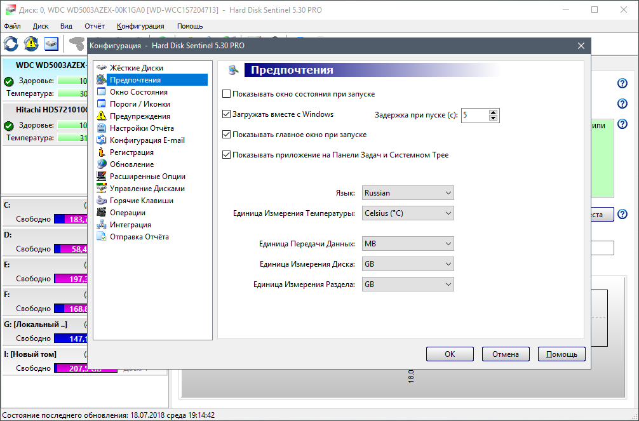Select Горячие Клавиши in settings list
Screen dimensions: 639x421
tap(142, 201)
